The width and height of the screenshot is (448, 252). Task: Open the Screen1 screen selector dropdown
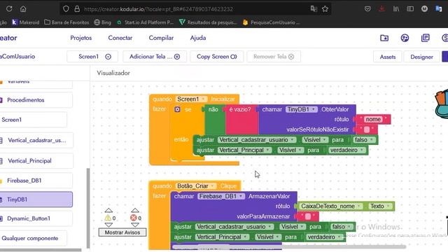(92, 57)
